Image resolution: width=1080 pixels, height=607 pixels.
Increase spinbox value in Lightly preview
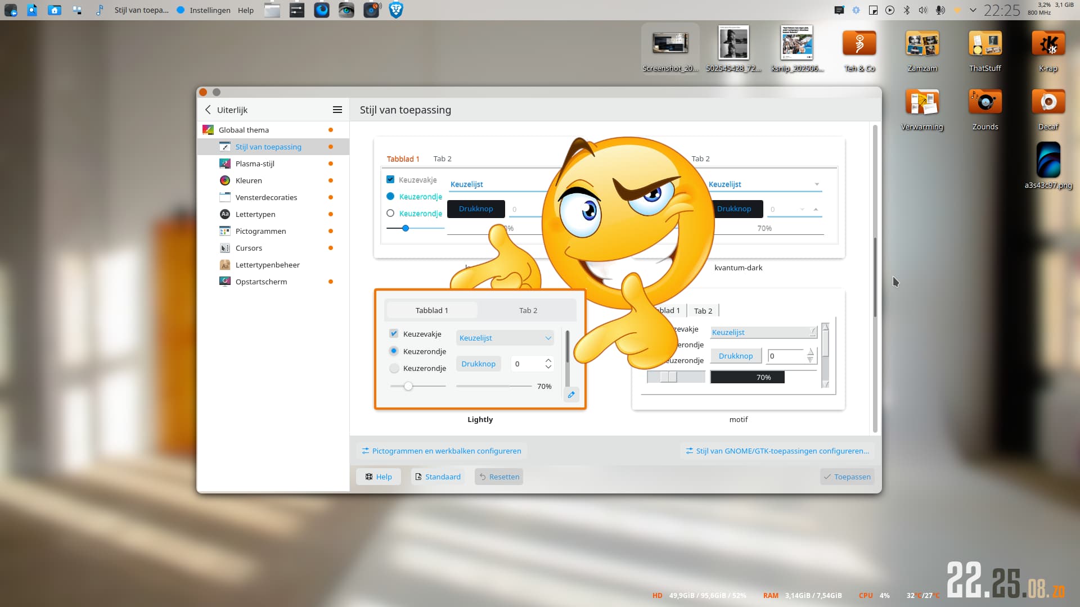(x=548, y=360)
